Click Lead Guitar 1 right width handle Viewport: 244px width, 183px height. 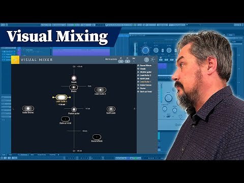point(70,97)
